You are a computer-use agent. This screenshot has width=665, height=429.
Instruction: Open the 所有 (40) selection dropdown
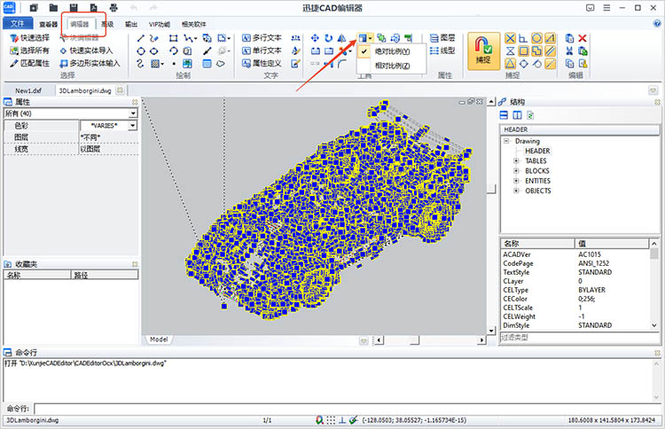point(133,114)
